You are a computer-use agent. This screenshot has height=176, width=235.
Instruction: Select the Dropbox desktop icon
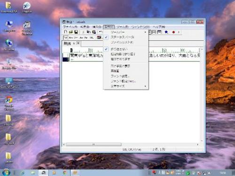pyautogui.click(x=27, y=7)
